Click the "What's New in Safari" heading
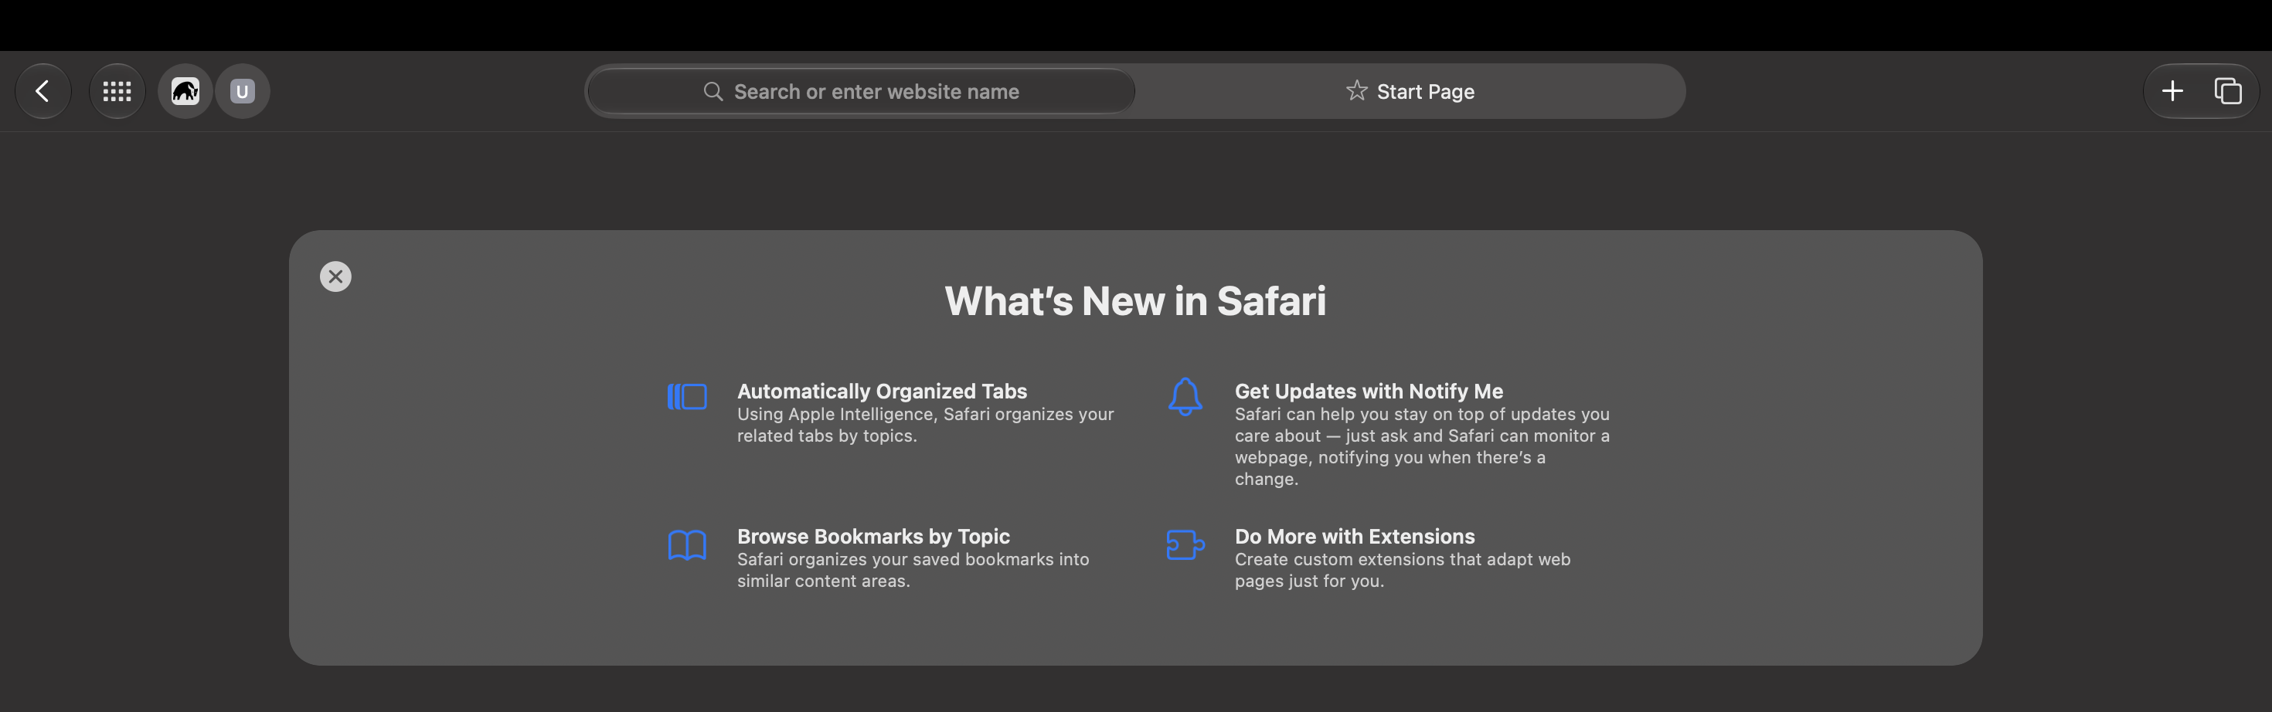 click(1135, 301)
